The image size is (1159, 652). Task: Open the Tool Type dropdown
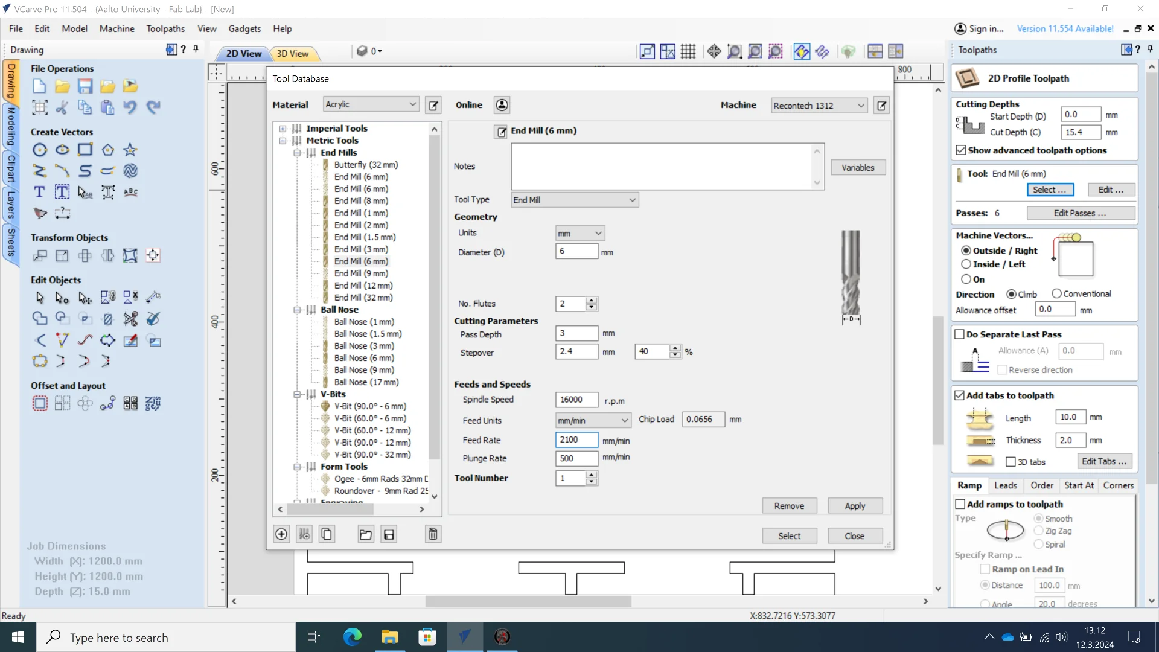point(574,200)
